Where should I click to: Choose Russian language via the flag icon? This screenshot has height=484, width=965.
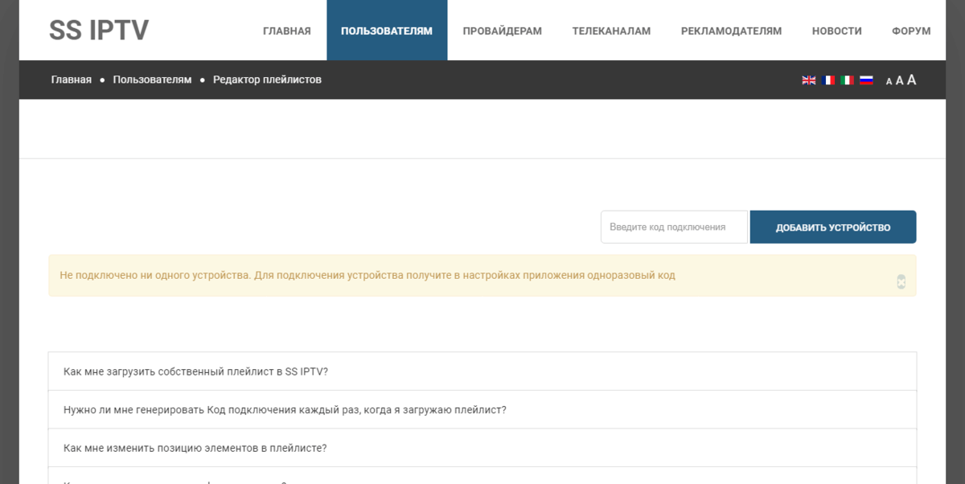(x=866, y=80)
